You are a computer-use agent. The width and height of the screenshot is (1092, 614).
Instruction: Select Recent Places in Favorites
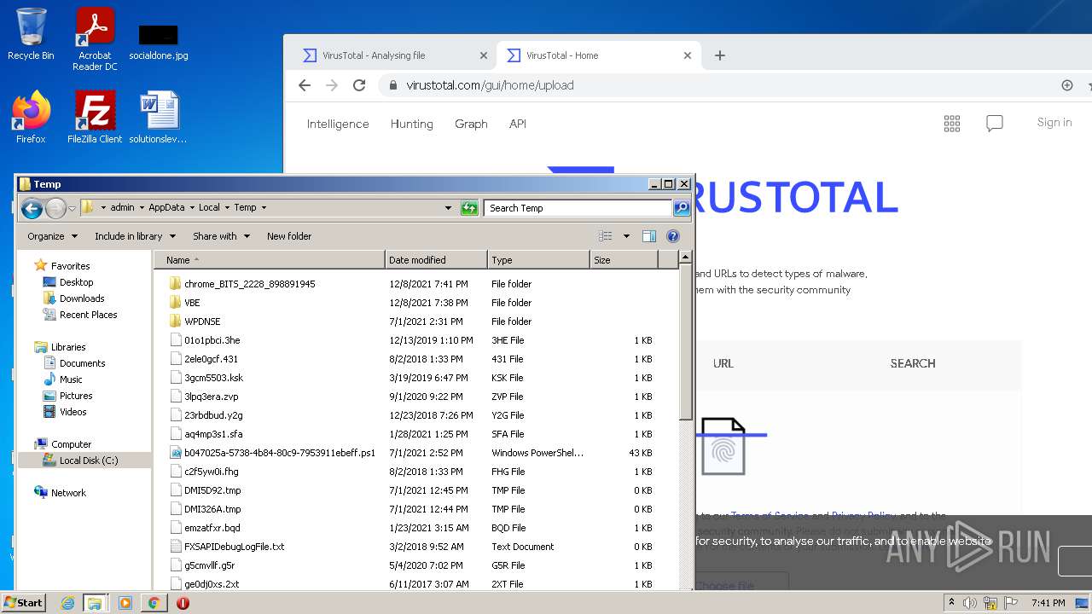[88, 315]
